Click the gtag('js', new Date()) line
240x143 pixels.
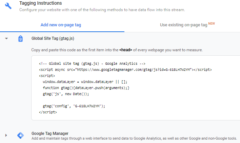click(x=66, y=94)
